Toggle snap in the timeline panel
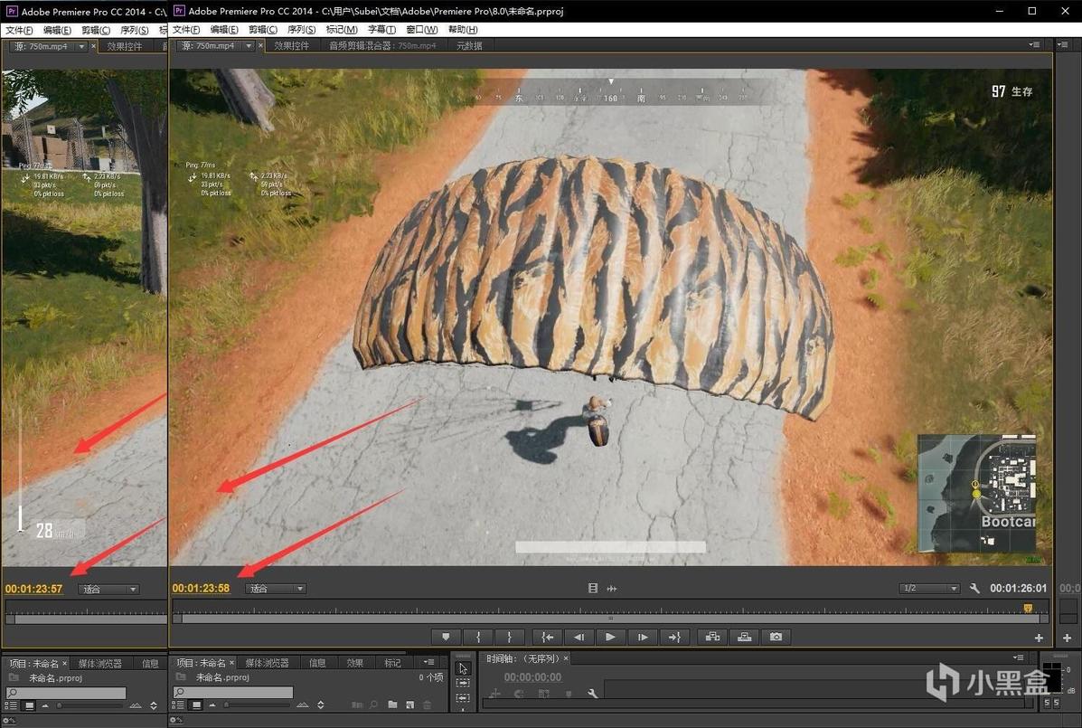The height and width of the screenshot is (728, 1082). 519,694
